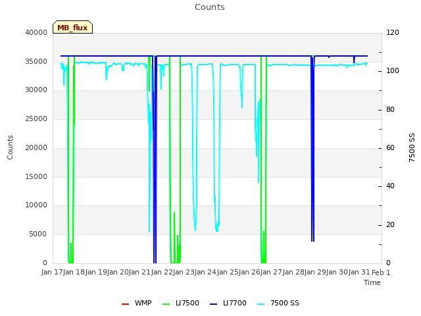Toggle the 7500 SS legend entry
This screenshot has width=421, height=316.
tap(278, 303)
